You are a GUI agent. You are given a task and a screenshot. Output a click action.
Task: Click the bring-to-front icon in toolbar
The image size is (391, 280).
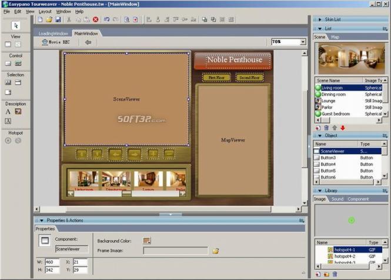tap(205, 19)
